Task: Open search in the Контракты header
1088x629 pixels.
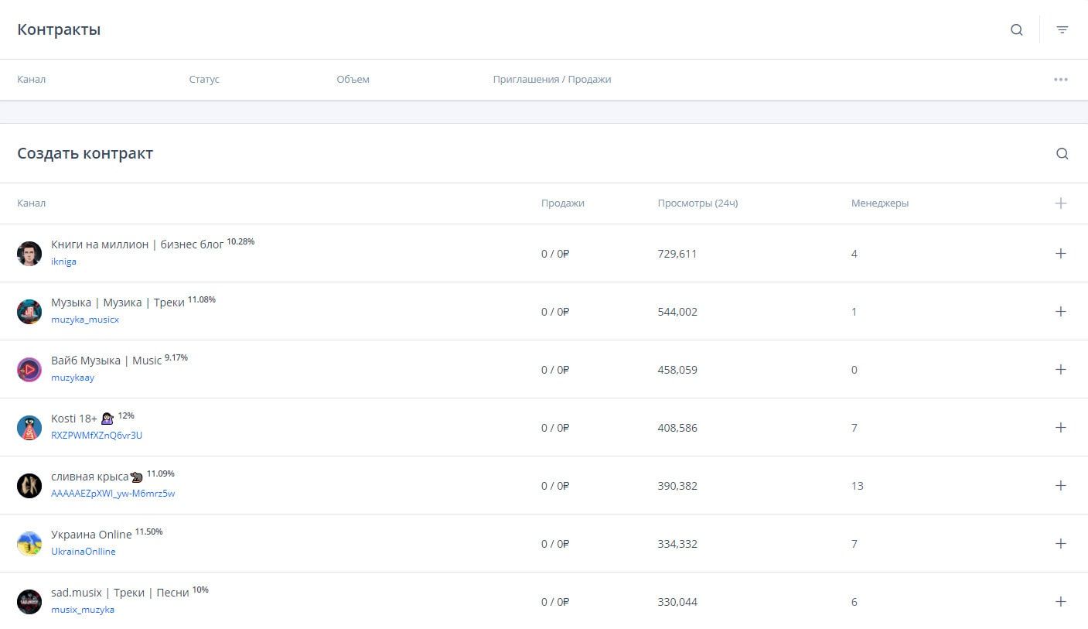Action: coord(1017,30)
